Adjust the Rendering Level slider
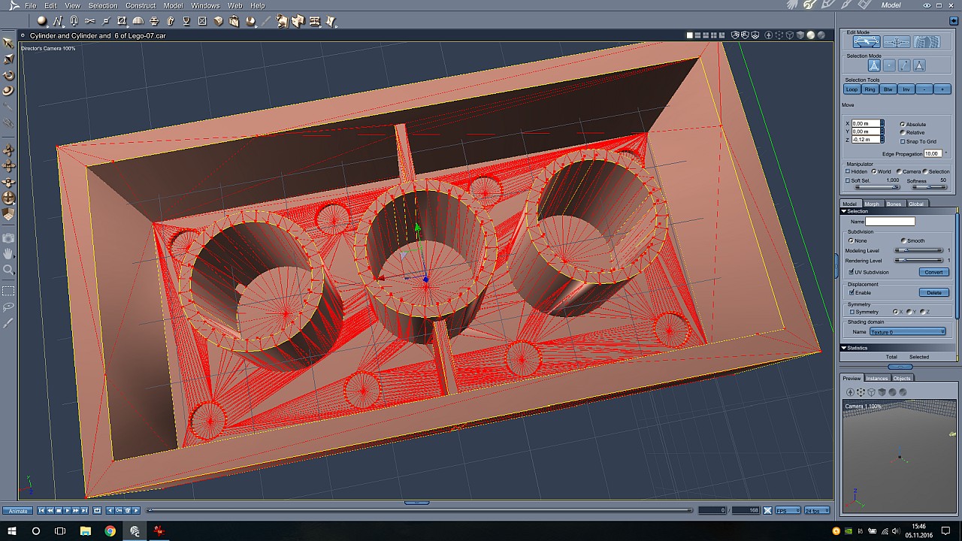The width and height of the screenshot is (962, 541). tap(918, 261)
